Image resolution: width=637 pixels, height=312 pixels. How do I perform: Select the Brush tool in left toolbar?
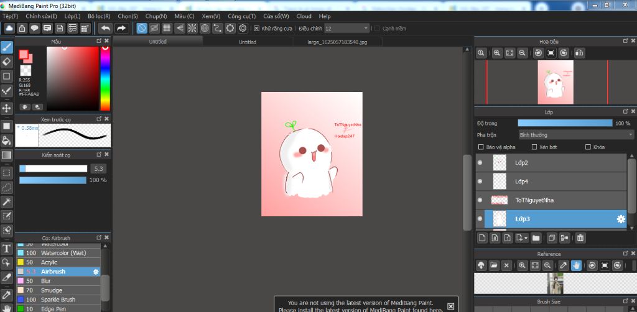pos(6,47)
